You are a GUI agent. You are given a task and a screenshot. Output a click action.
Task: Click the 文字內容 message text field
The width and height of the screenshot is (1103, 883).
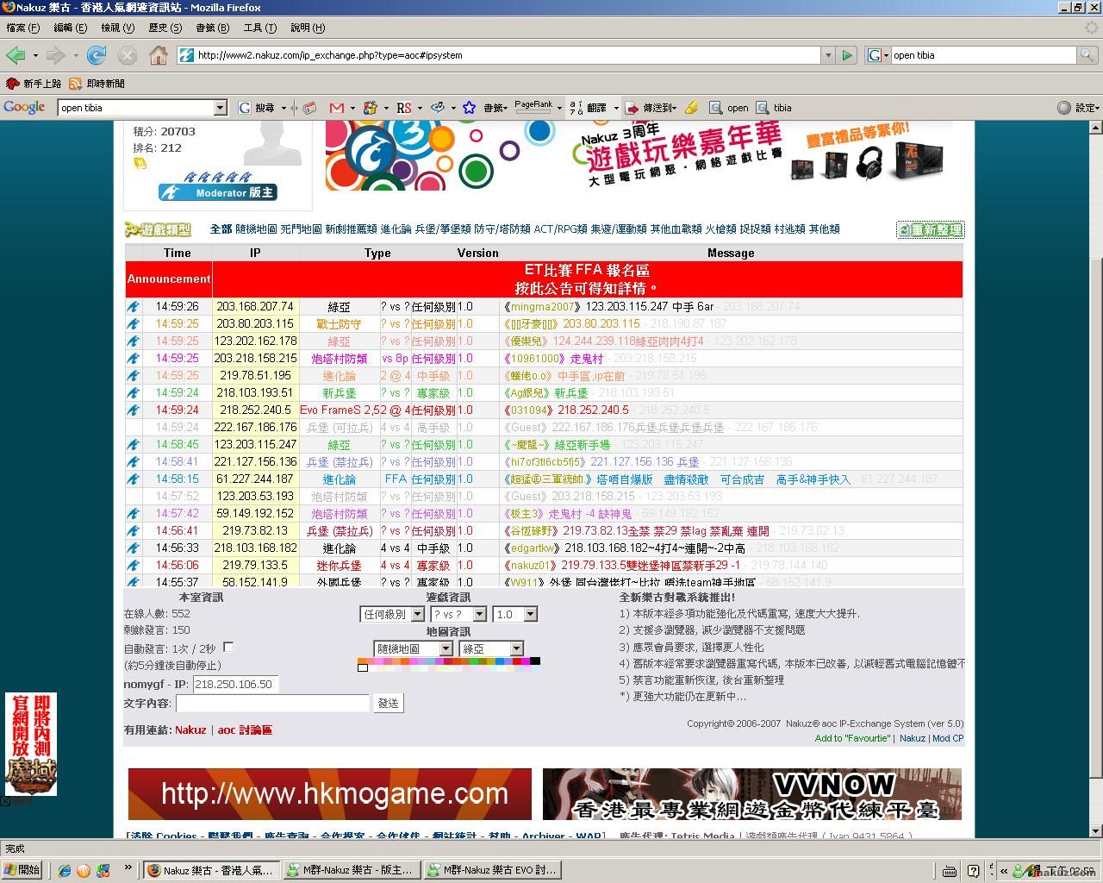(272, 704)
